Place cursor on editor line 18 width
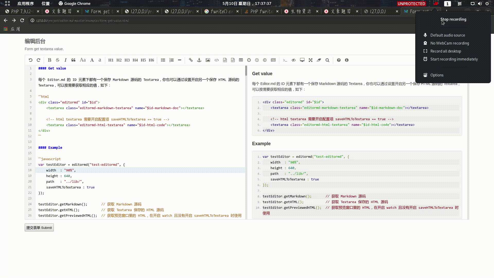The height and width of the screenshot is (278, 494). click(x=140, y=170)
